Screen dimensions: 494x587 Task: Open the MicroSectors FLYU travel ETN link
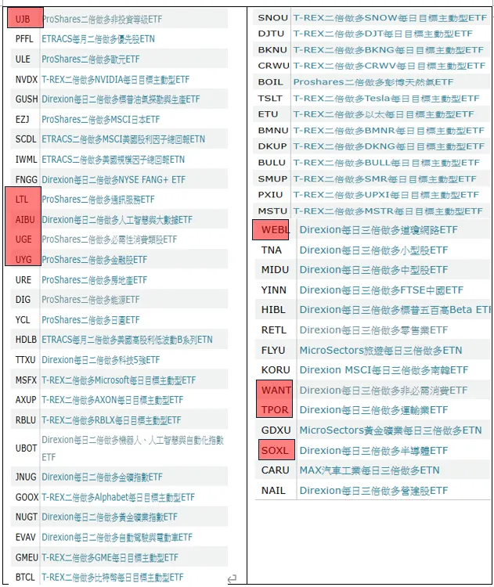[380, 351]
